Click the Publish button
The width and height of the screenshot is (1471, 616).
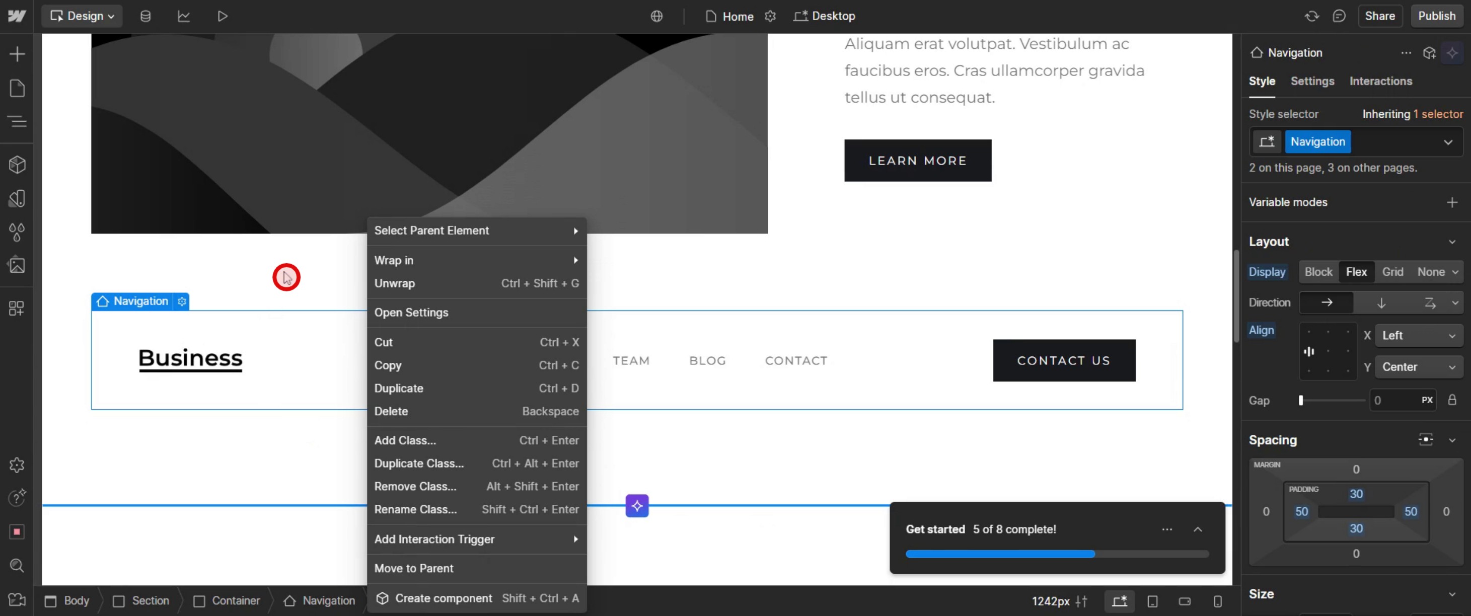pyautogui.click(x=1436, y=16)
